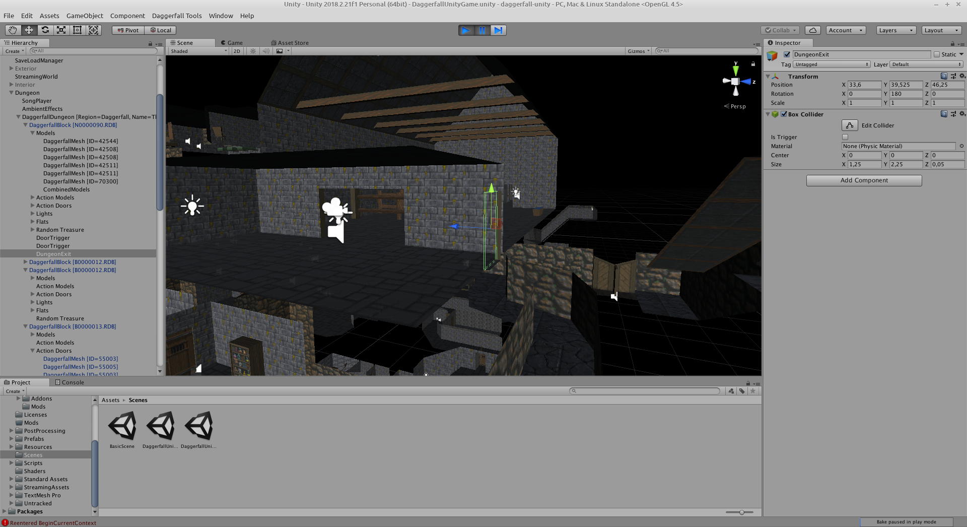Open Box Collider preset icon
Screen dimensions: 967x527
(953, 114)
